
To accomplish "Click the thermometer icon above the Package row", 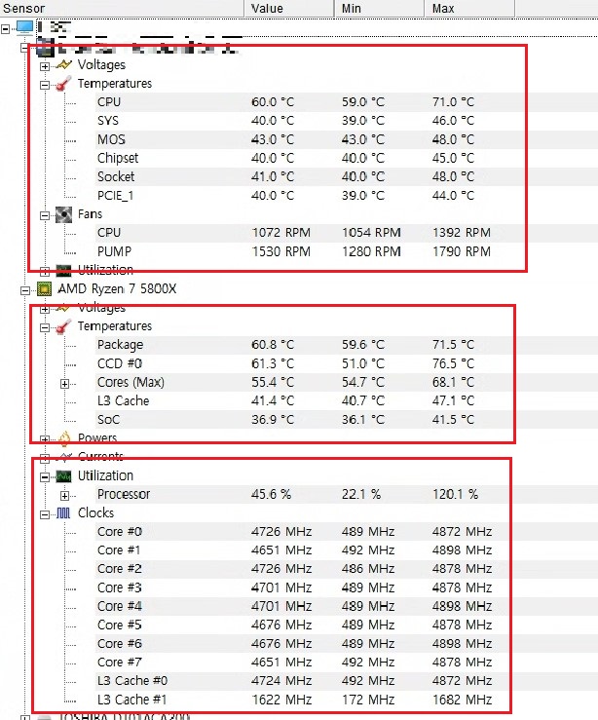I will pyautogui.click(x=64, y=326).
